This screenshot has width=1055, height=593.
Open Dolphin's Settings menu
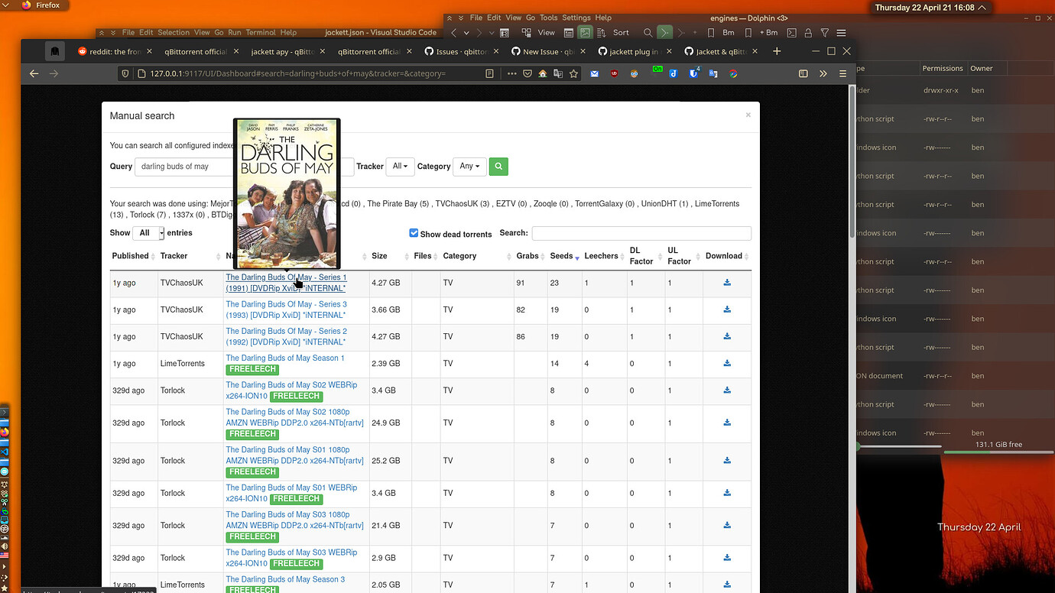pos(576,18)
